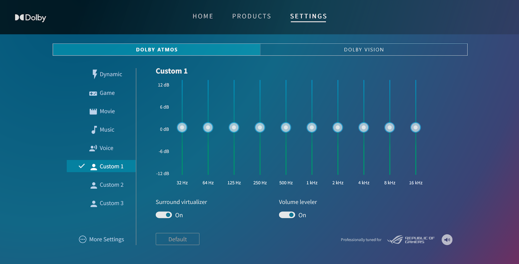Open the Settings page
Image resolution: width=519 pixels, height=264 pixels.
(x=308, y=16)
